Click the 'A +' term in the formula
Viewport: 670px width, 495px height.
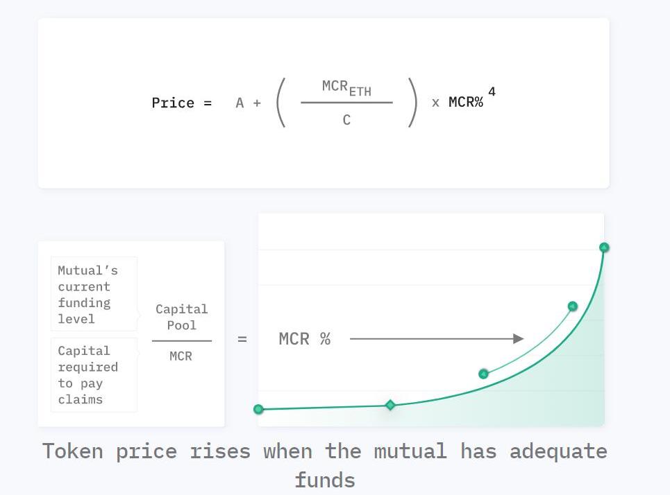(248, 103)
